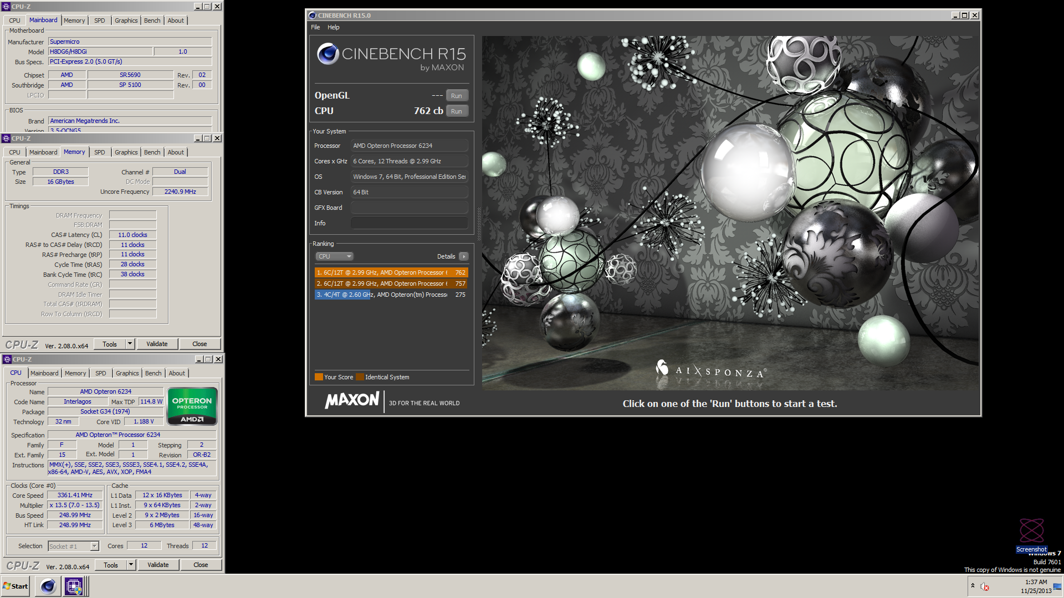
Task: Click Validate in bottom CPU-Z window
Action: click(158, 565)
